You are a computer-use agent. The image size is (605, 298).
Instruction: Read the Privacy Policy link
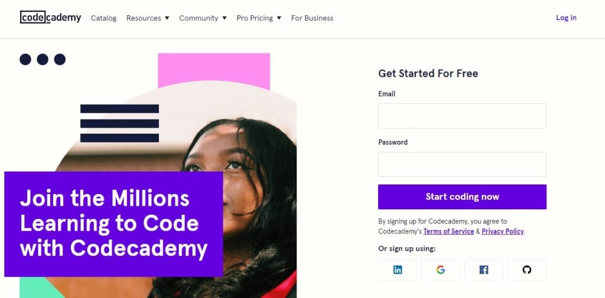(503, 231)
